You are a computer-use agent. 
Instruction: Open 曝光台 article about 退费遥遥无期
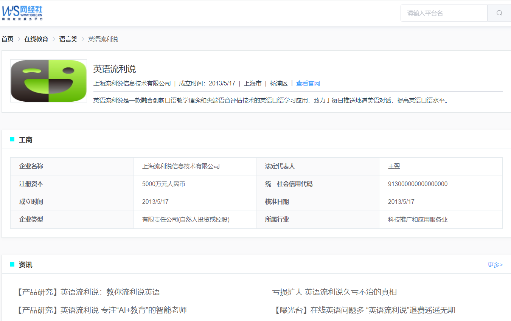[364, 310]
